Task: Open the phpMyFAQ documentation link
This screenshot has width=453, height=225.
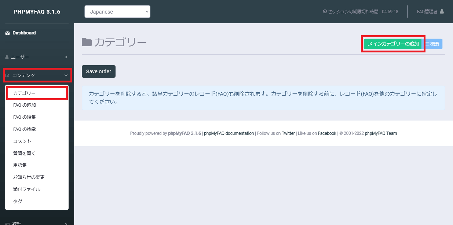Action: tap(229, 133)
